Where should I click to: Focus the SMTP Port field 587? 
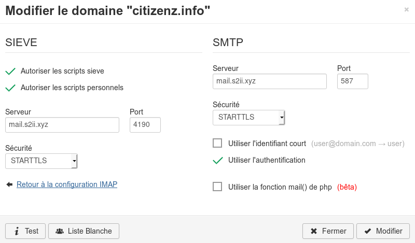pyautogui.click(x=353, y=81)
